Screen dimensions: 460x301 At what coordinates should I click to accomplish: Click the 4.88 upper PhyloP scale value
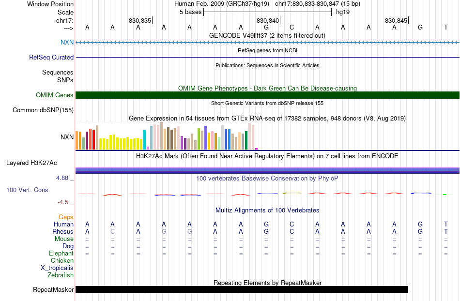62,178
